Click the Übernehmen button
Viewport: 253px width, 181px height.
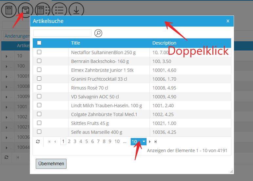51,164
